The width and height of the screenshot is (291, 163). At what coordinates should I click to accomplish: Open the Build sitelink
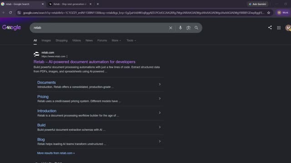[41, 125]
